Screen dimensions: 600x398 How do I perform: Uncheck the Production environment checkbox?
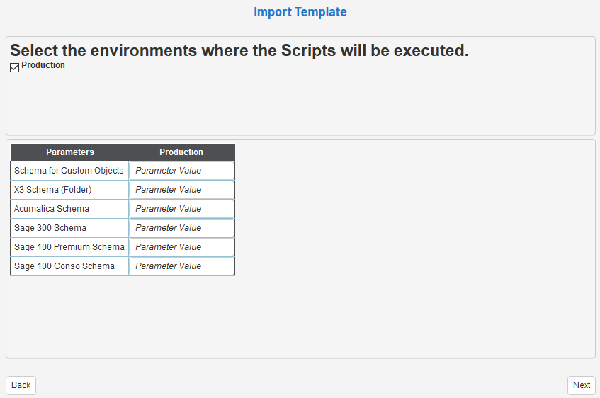[15, 68]
